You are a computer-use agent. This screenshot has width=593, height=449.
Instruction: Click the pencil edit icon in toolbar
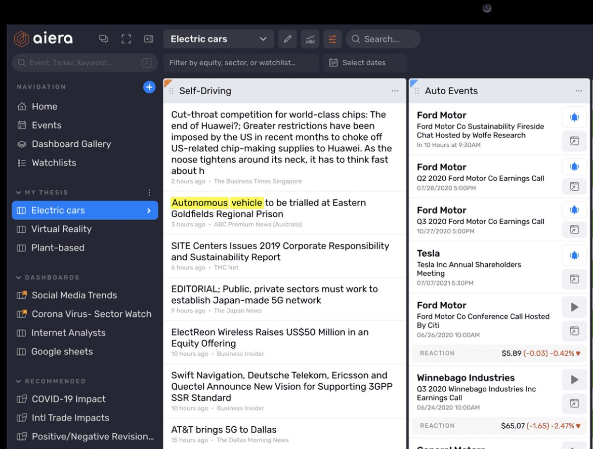pyautogui.click(x=287, y=39)
